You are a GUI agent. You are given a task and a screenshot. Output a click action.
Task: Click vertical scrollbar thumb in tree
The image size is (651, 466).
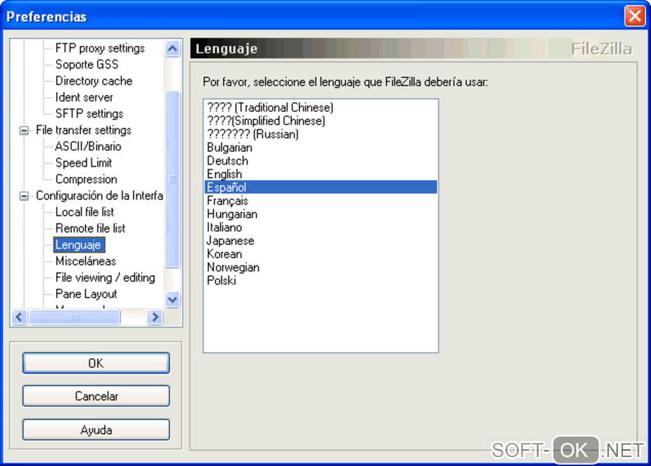tap(173, 179)
